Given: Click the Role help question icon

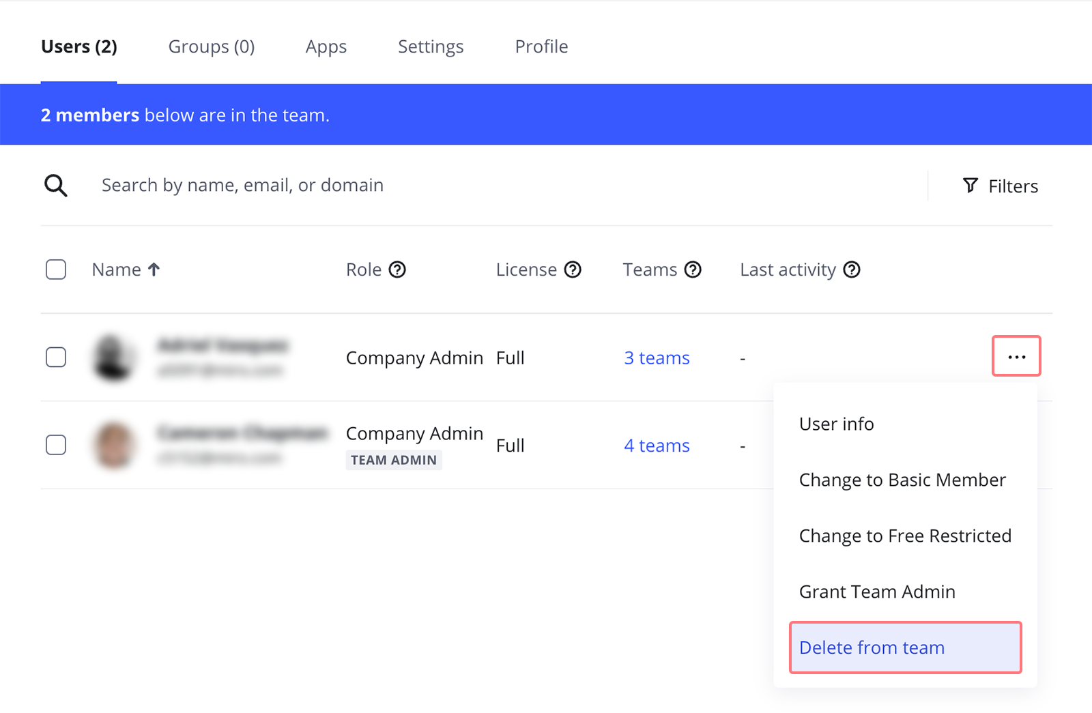Looking at the screenshot, I should 397,270.
